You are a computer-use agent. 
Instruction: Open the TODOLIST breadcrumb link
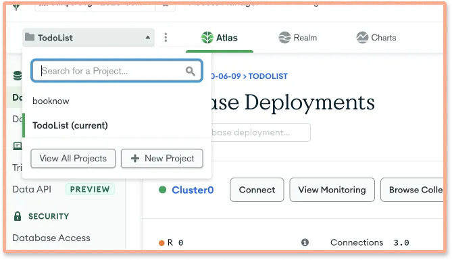tap(268, 76)
